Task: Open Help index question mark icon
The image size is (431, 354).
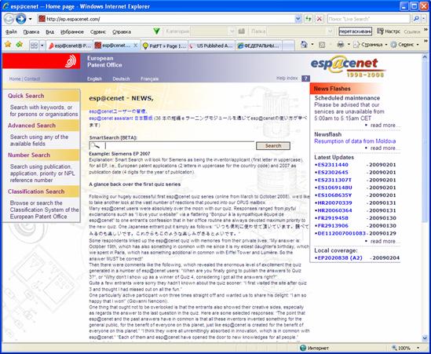Action: pos(305,78)
